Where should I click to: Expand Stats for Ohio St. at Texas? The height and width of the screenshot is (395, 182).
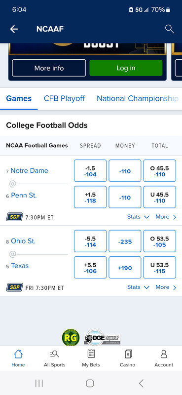(x=138, y=287)
